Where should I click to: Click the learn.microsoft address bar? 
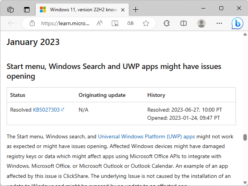65,23
